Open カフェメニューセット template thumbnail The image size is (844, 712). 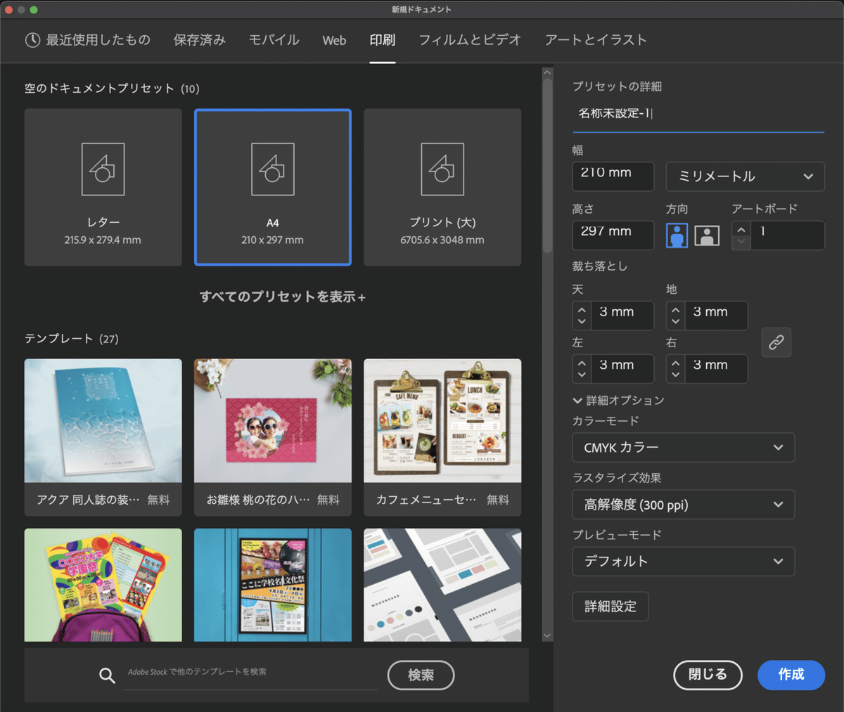(x=442, y=420)
